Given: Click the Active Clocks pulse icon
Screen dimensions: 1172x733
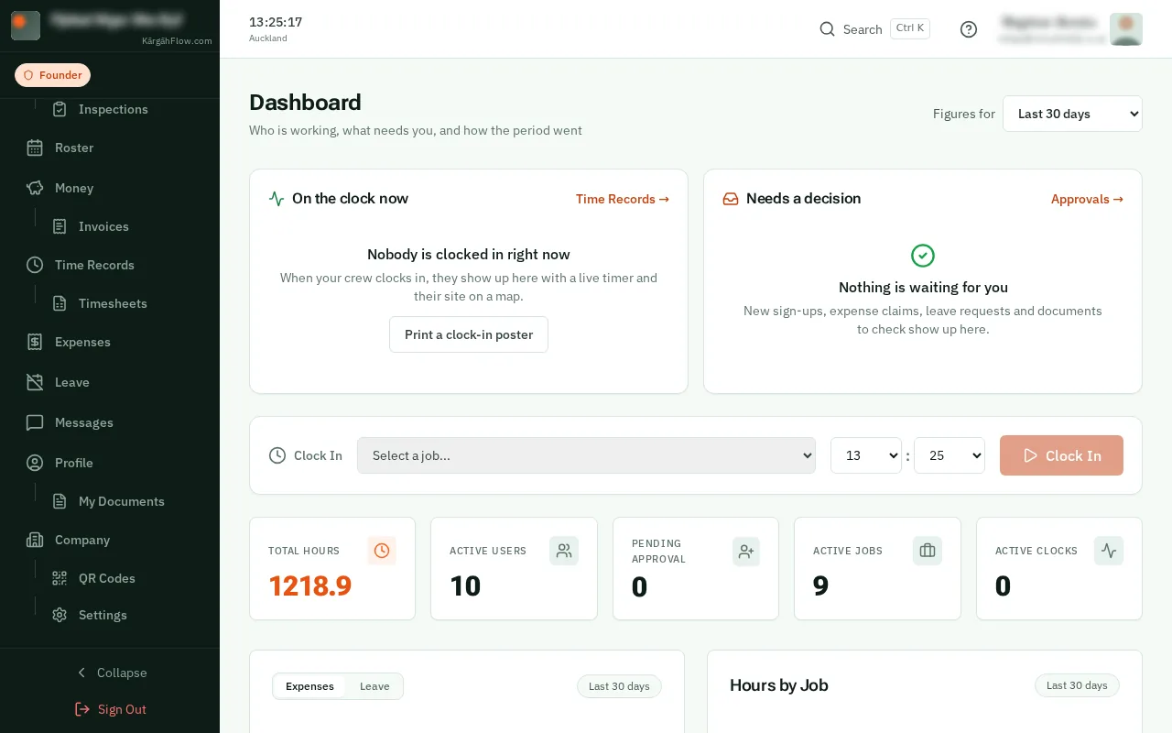Looking at the screenshot, I should tap(1109, 551).
